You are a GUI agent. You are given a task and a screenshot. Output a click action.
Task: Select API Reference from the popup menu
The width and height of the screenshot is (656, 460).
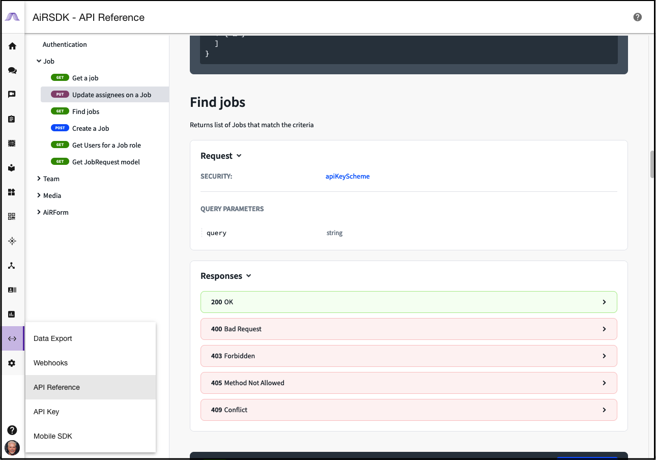click(x=91, y=387)
